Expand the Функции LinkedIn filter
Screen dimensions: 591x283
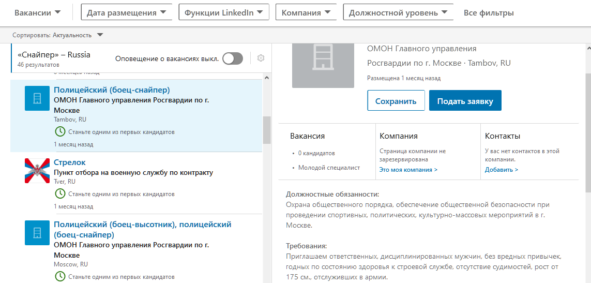[x=224, y=12]
